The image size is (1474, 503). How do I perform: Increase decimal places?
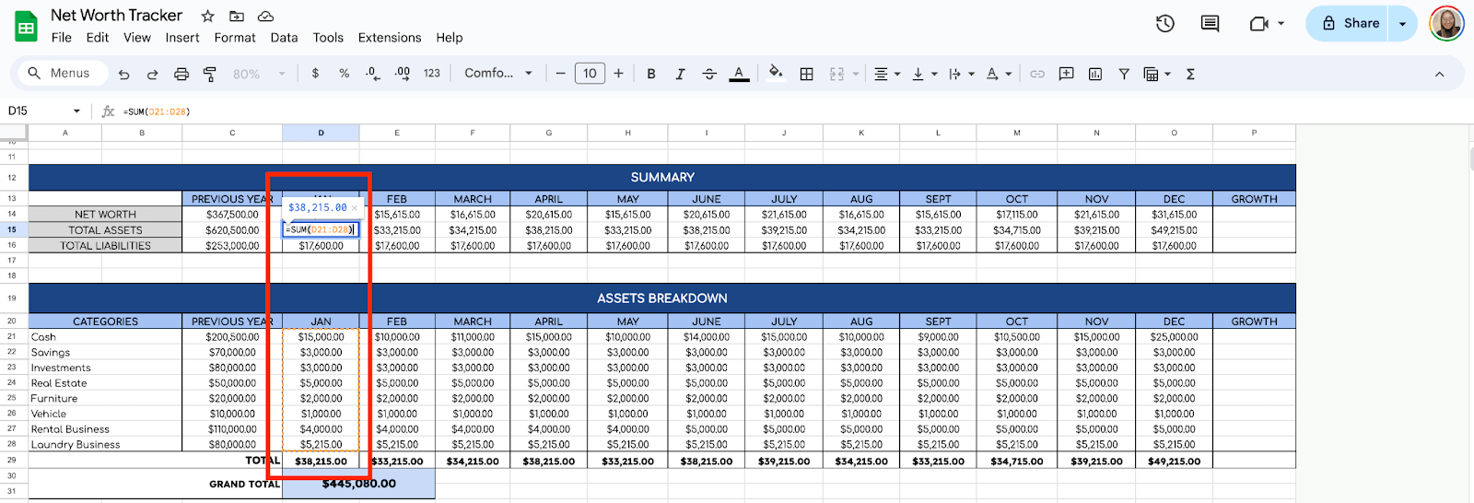tap(403, 74)
